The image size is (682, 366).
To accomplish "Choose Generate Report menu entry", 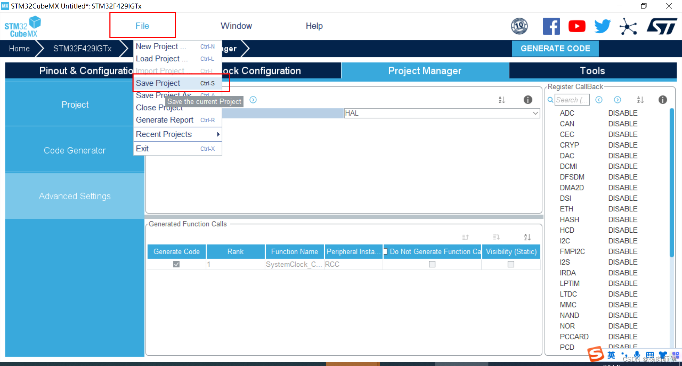I will [178, 120].
